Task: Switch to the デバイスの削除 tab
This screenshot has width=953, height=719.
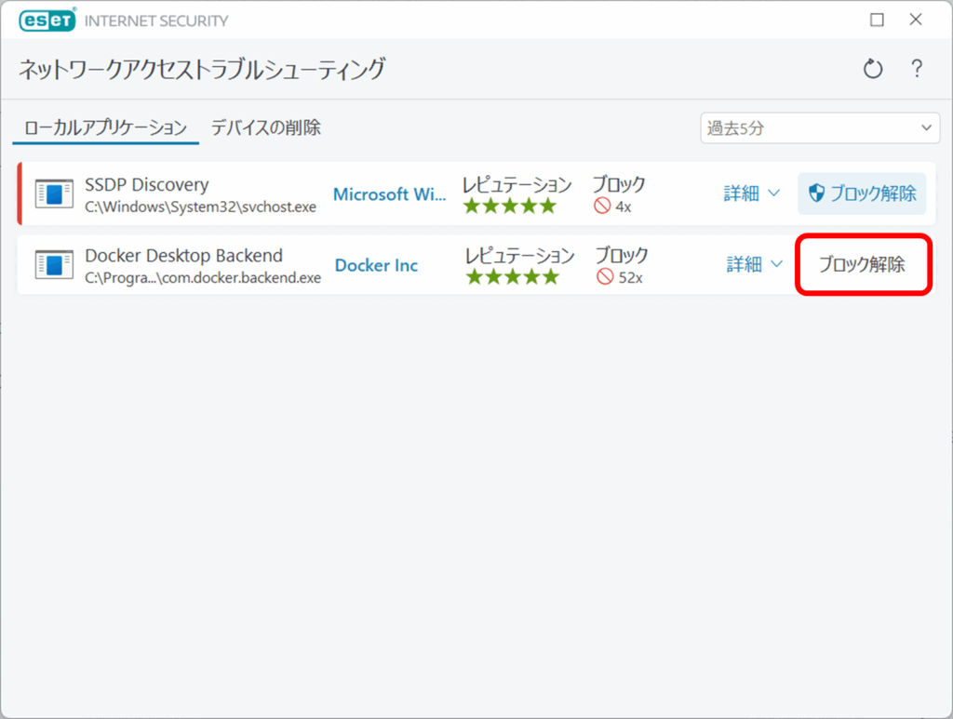Action: click(265, 127)
